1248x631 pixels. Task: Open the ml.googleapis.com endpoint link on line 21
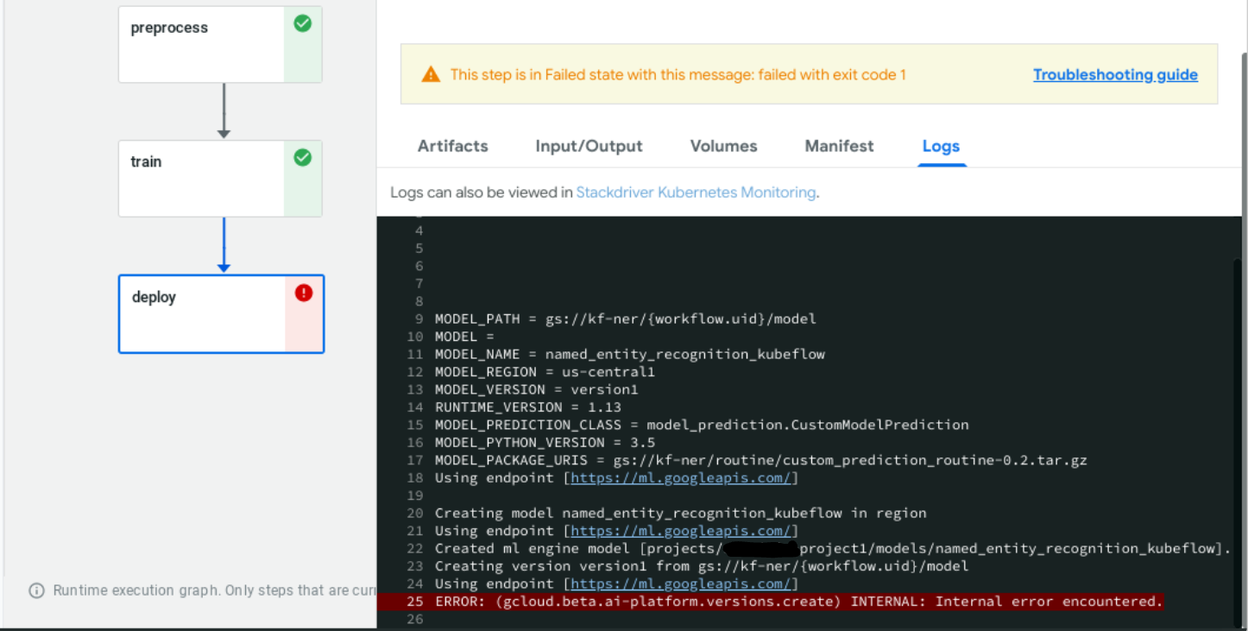(682, 530)
